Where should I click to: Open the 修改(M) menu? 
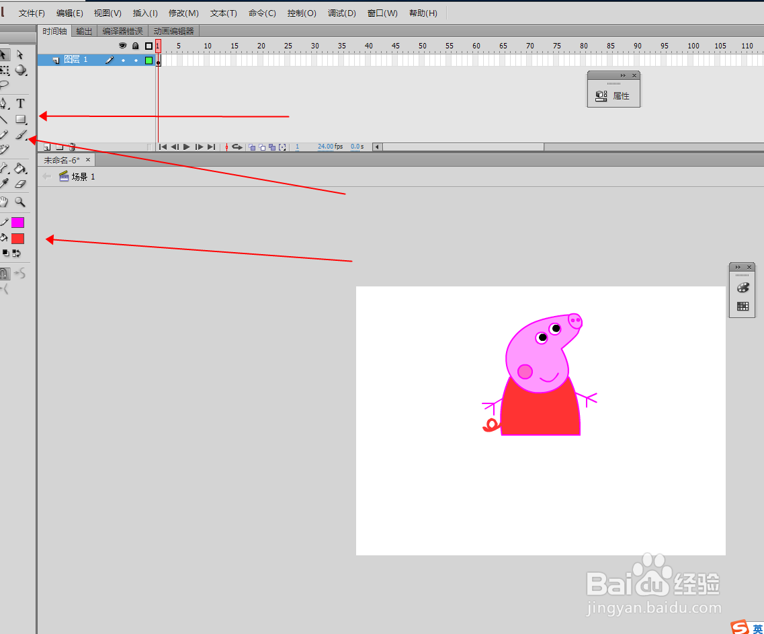[183, 13]
